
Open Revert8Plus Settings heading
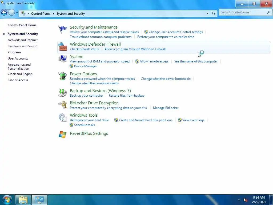(89, 133)
